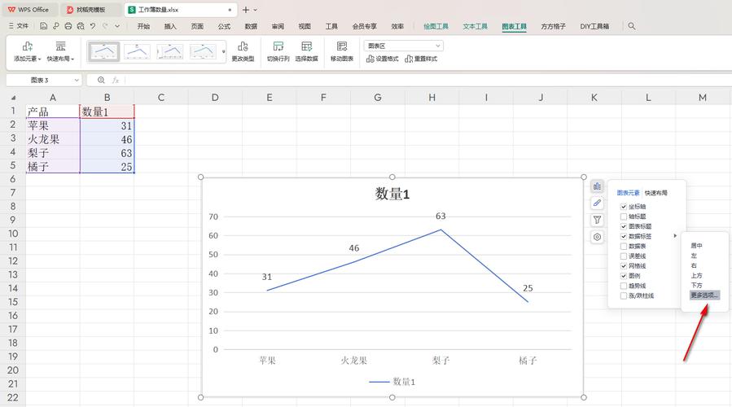This screenshot has height=407, width=732.
Task: Click the 更改类型 change chart type icon
Action: click(243, 46)
